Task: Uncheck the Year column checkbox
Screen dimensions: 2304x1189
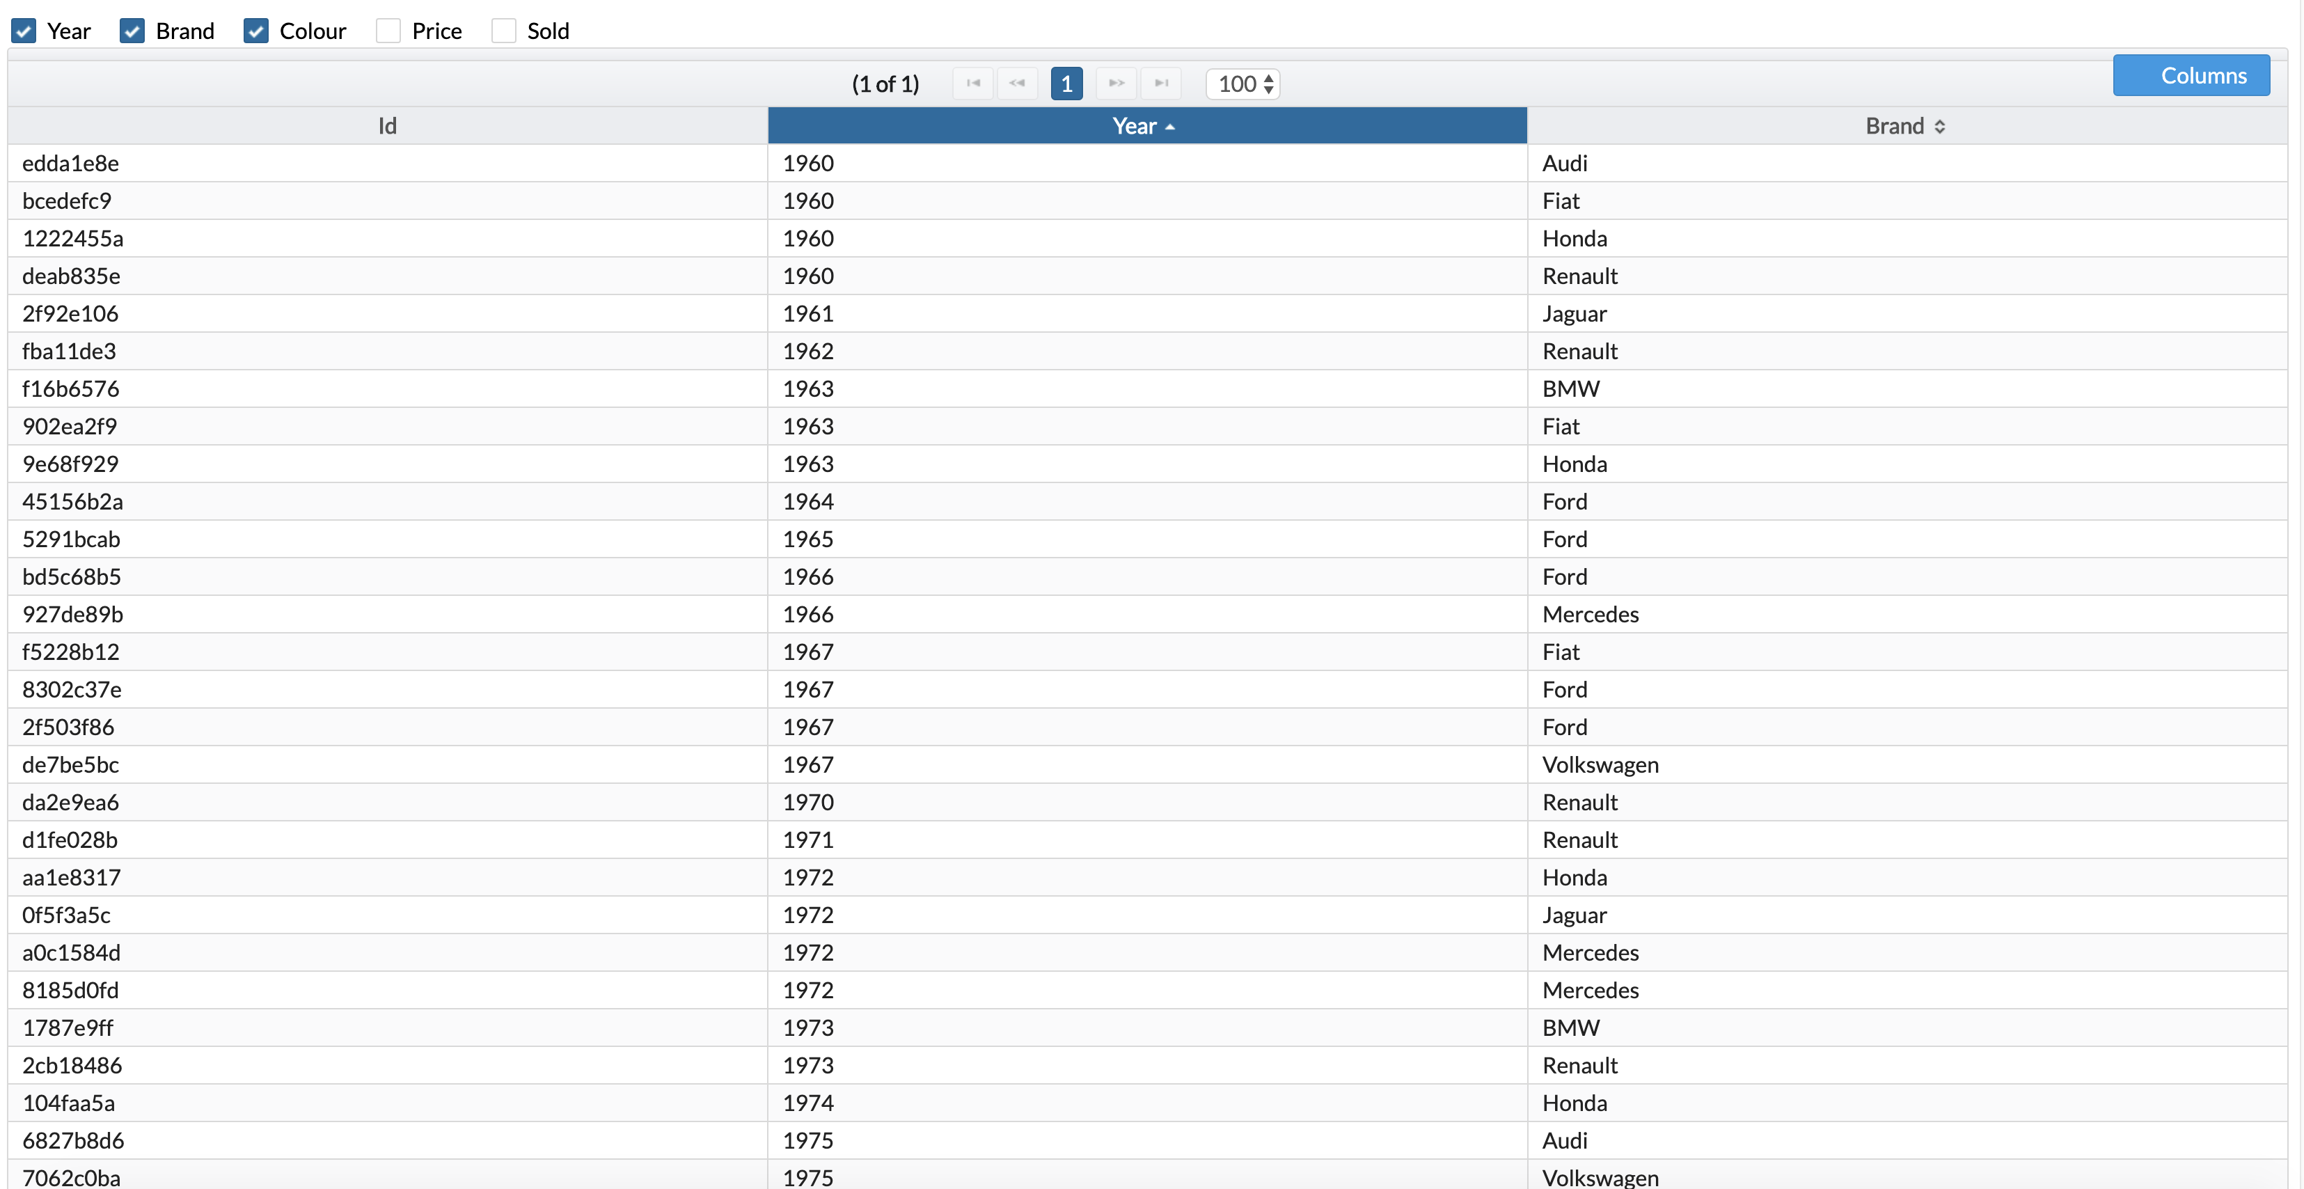Action: 23,31
